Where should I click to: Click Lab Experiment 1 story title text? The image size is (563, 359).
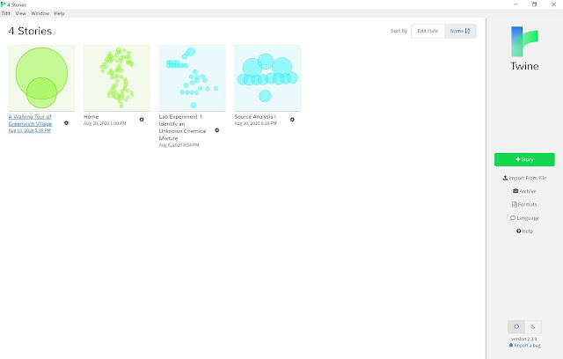pos(182,128)
